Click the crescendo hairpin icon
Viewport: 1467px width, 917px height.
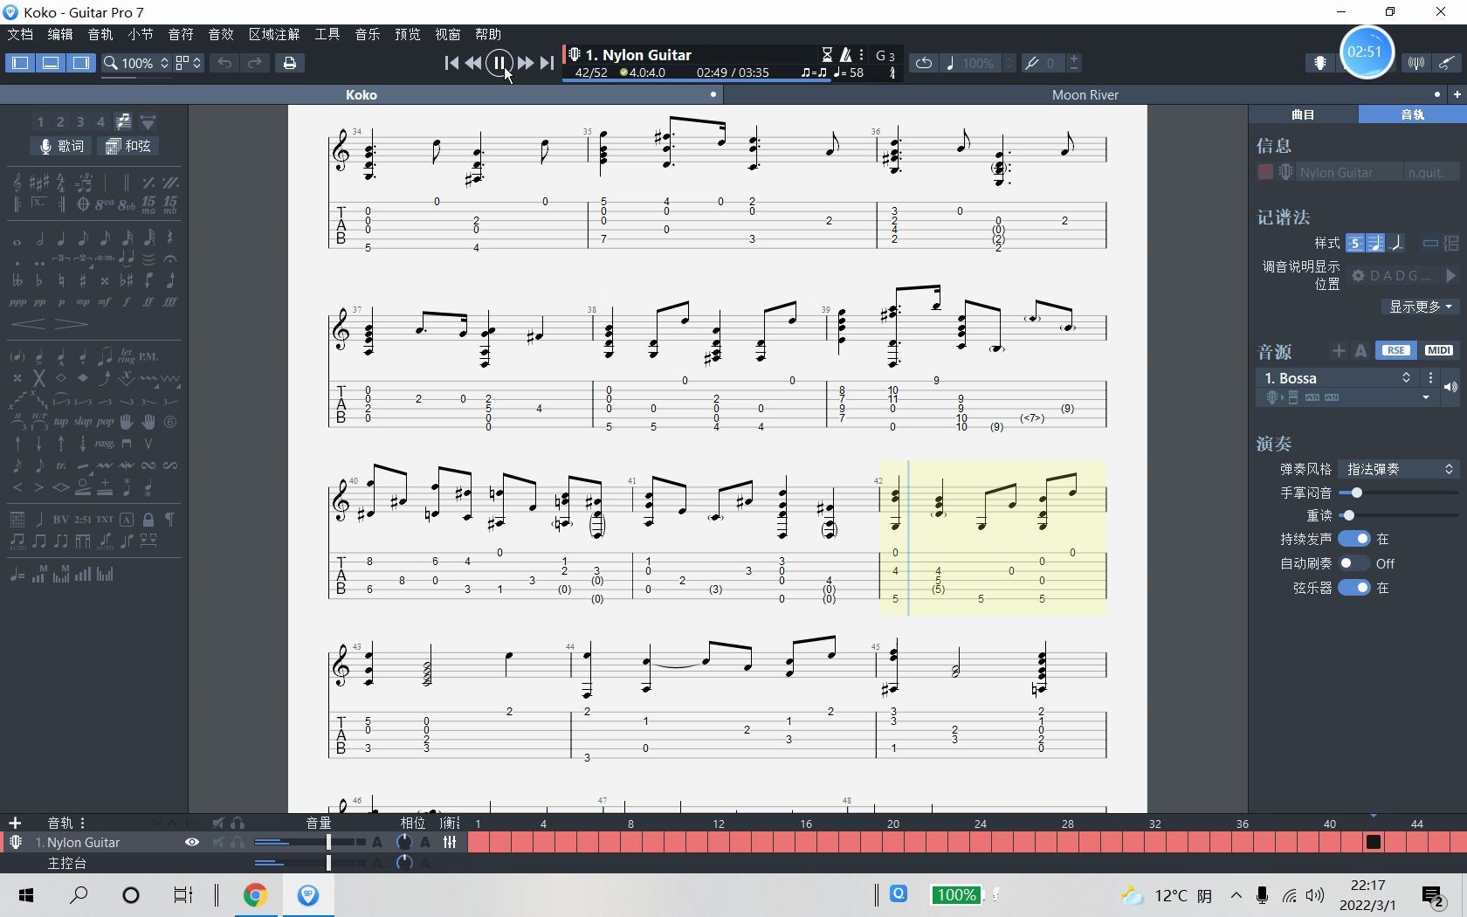click(29, 324)
